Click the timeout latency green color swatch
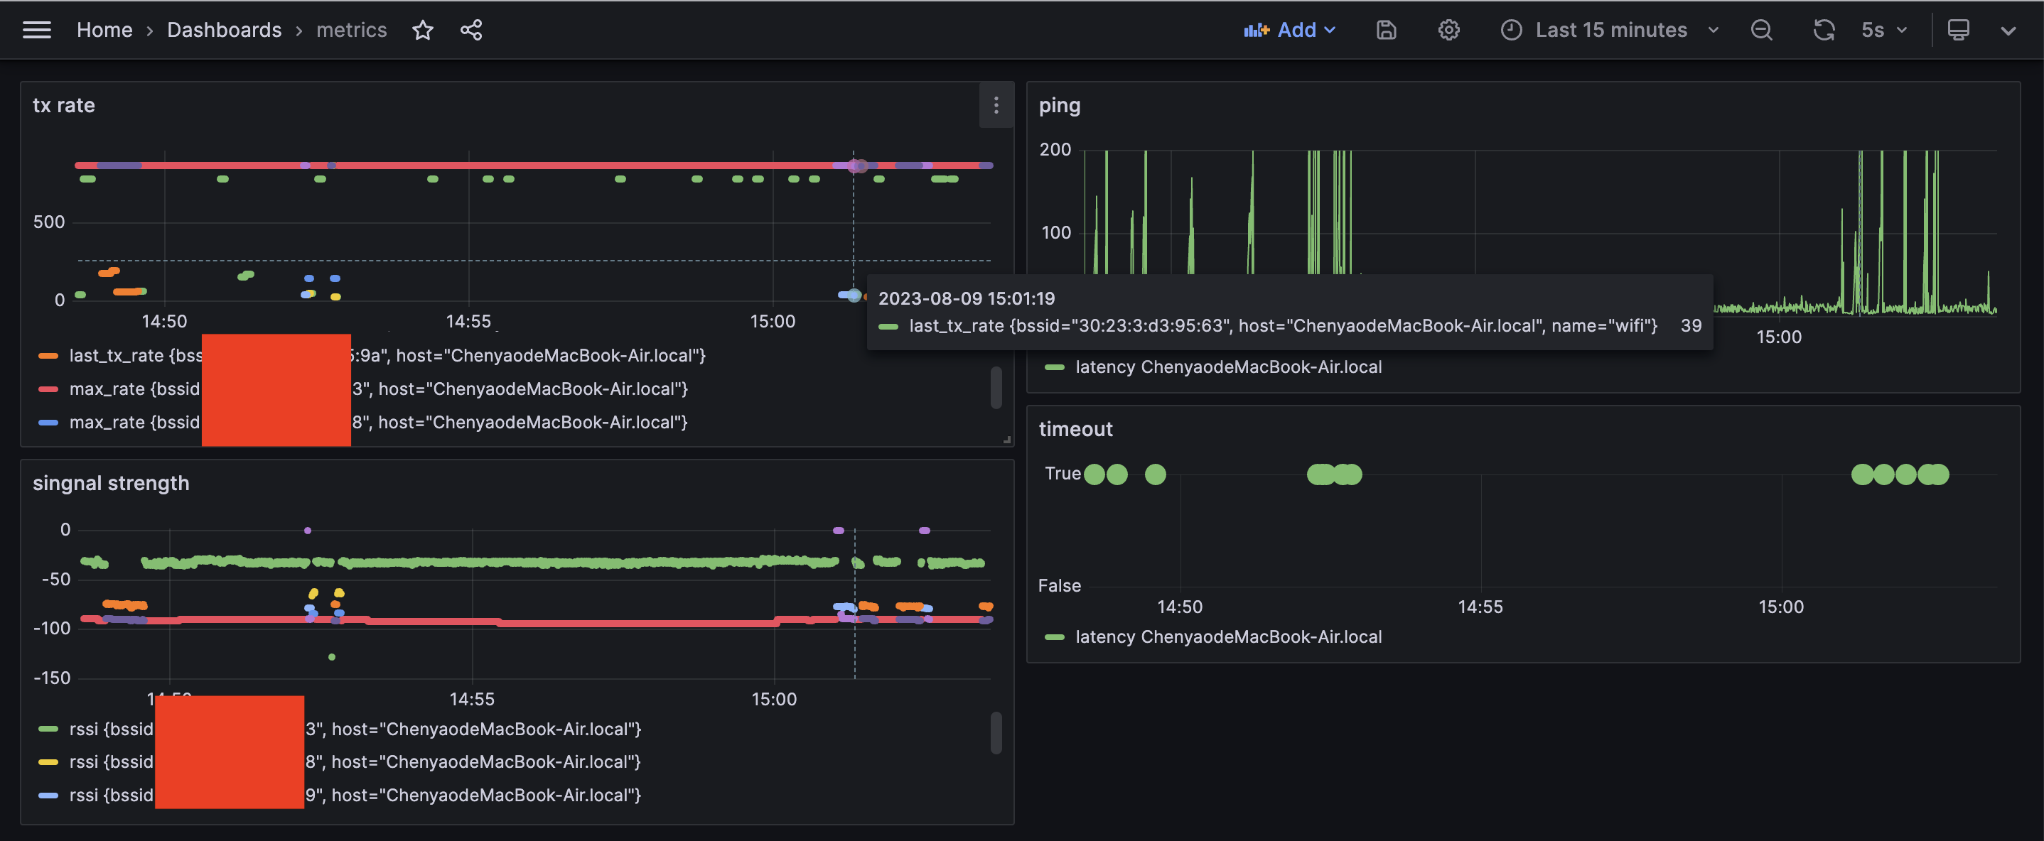Viewport: 2044px width, 841px height. click(1055, 636)
